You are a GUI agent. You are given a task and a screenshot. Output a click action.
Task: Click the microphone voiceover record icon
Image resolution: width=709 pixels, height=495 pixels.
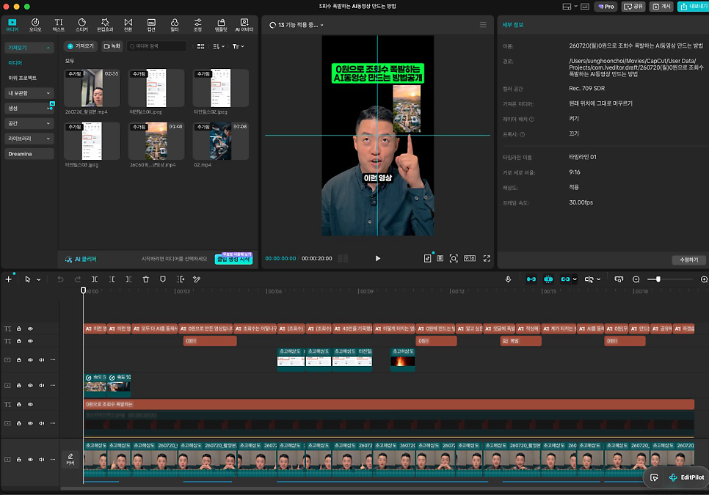point(508,279)
